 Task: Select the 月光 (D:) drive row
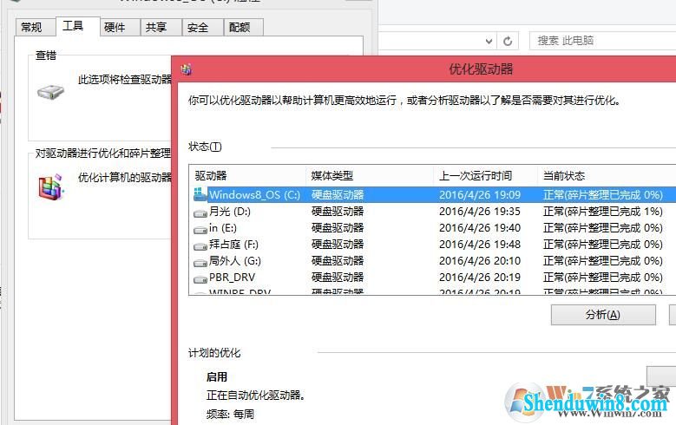pos(433,212)
